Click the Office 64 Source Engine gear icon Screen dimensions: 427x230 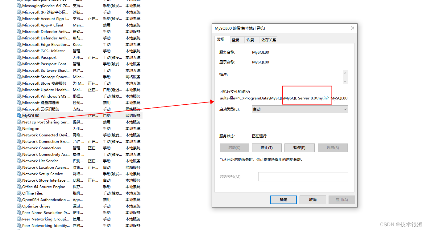coord(19,187)
